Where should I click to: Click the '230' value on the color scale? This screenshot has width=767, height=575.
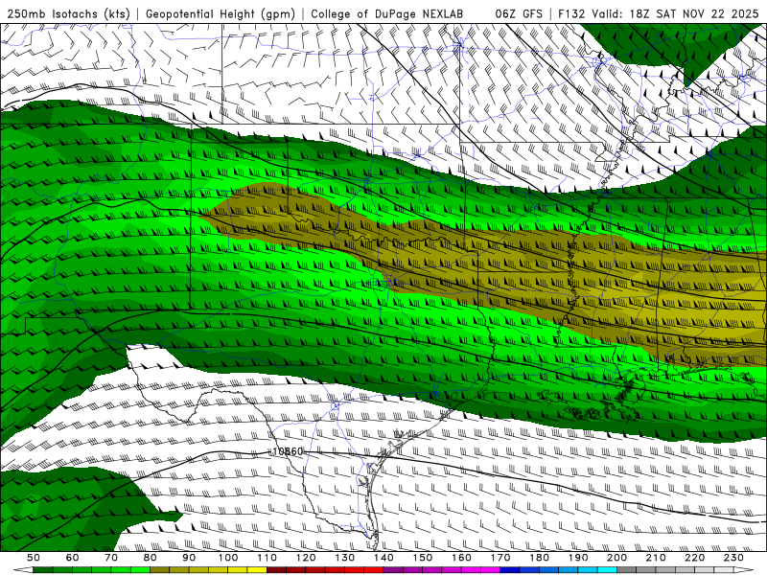733,558
